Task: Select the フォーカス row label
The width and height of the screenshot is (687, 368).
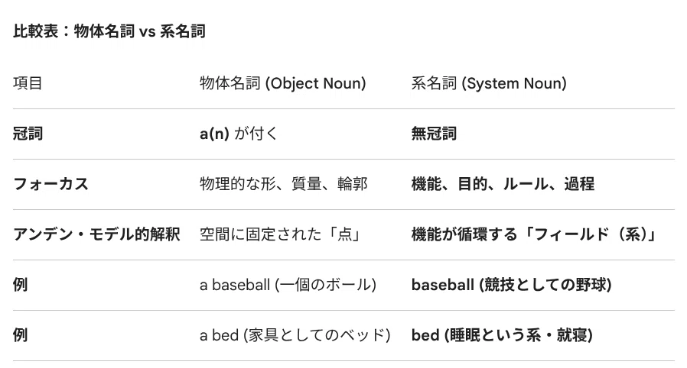Action: 50,184
